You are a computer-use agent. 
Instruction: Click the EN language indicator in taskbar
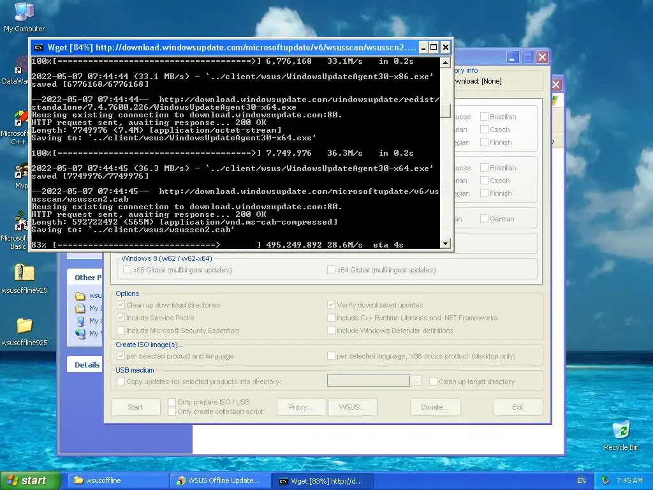582,480
